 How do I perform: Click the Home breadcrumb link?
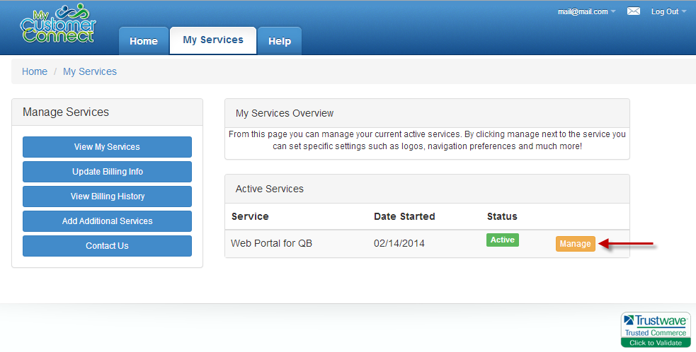coord(35,71)
